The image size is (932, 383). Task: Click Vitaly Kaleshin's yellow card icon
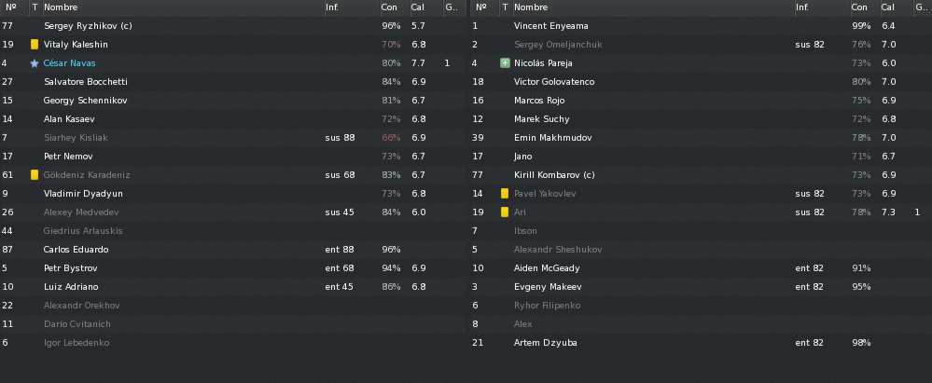[35, 45]
